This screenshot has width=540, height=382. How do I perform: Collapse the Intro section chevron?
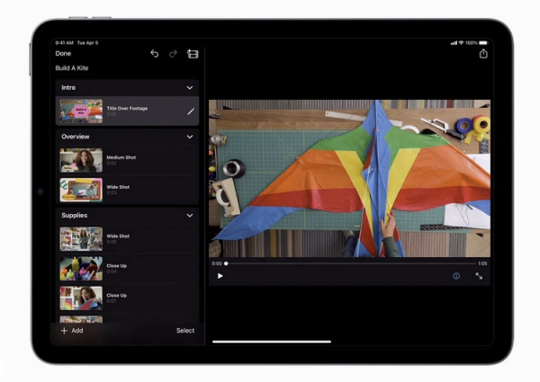(x=190, y=88)
